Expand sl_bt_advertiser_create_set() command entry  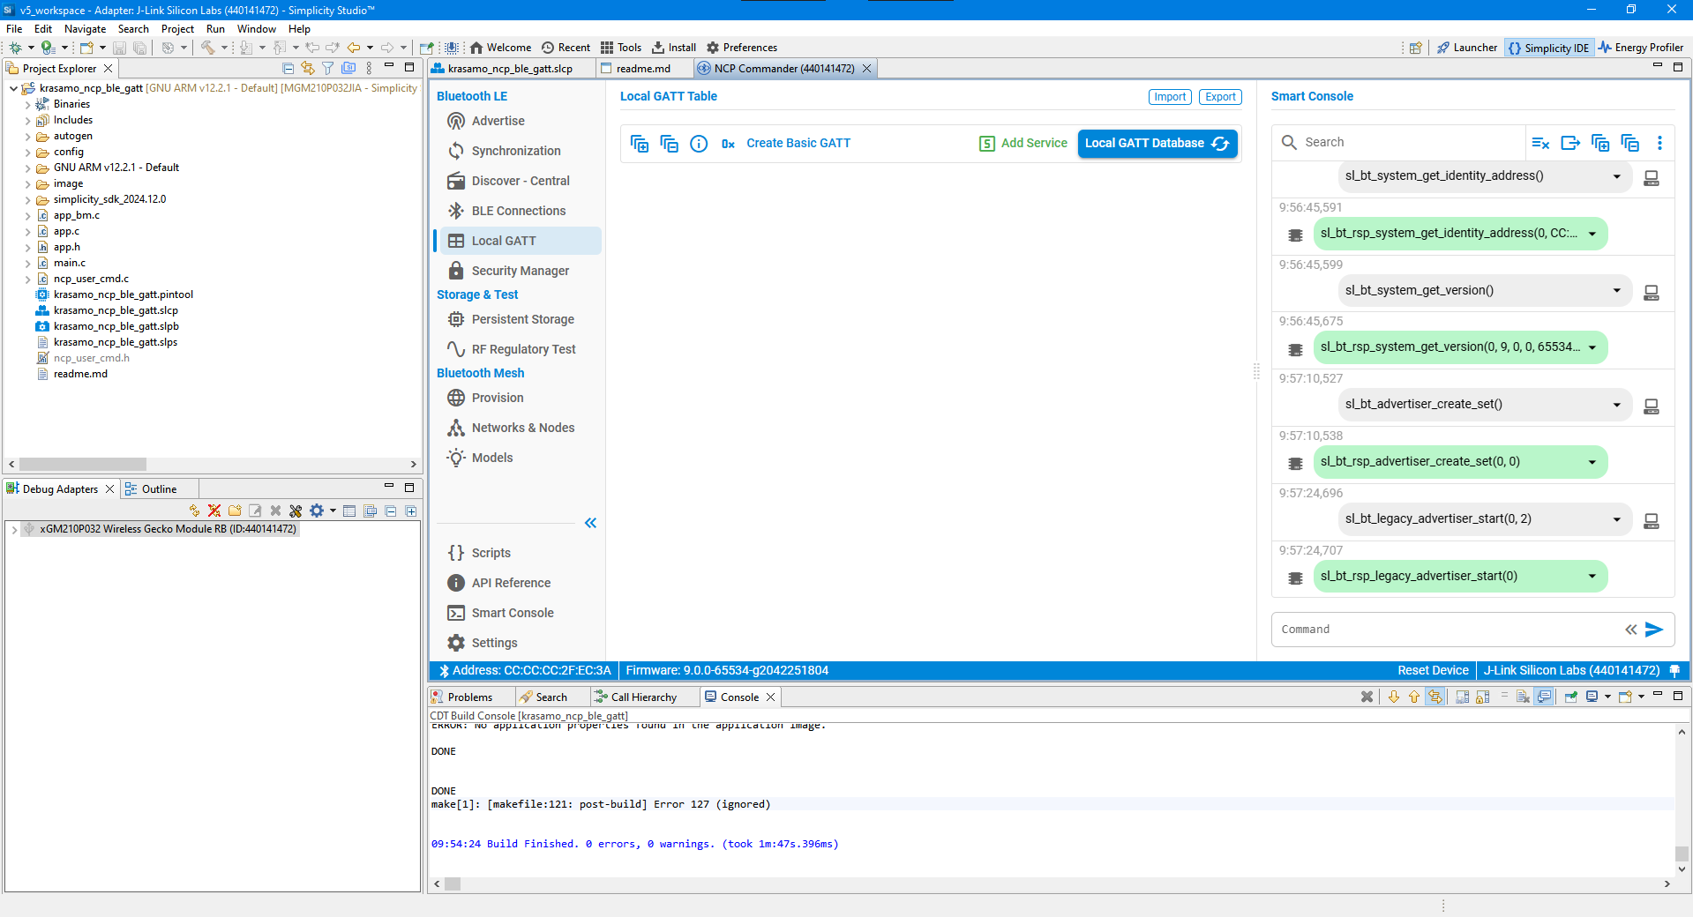[1616, 405]
